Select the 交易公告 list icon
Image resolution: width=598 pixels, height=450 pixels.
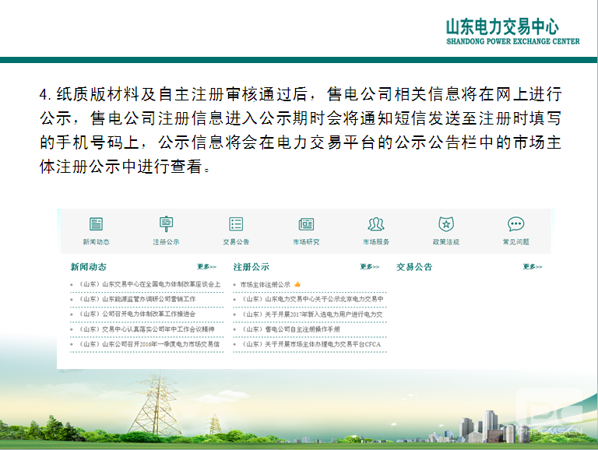point(236,224)
